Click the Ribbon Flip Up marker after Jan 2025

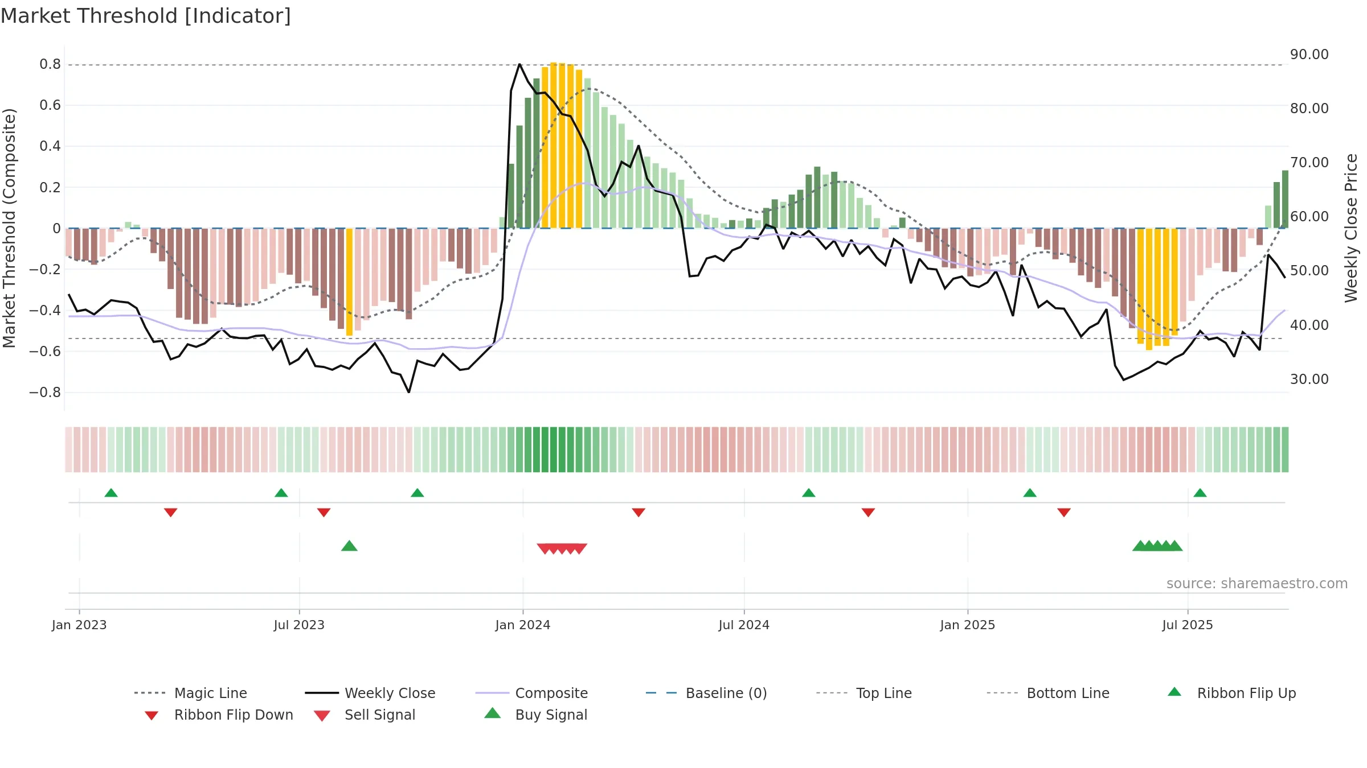[1030, 493]
